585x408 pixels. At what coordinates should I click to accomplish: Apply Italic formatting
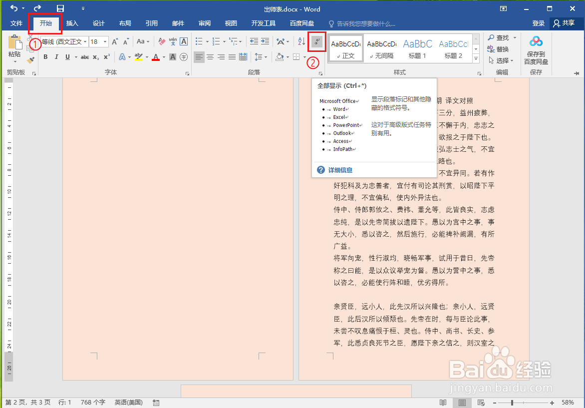pos(56,57)
